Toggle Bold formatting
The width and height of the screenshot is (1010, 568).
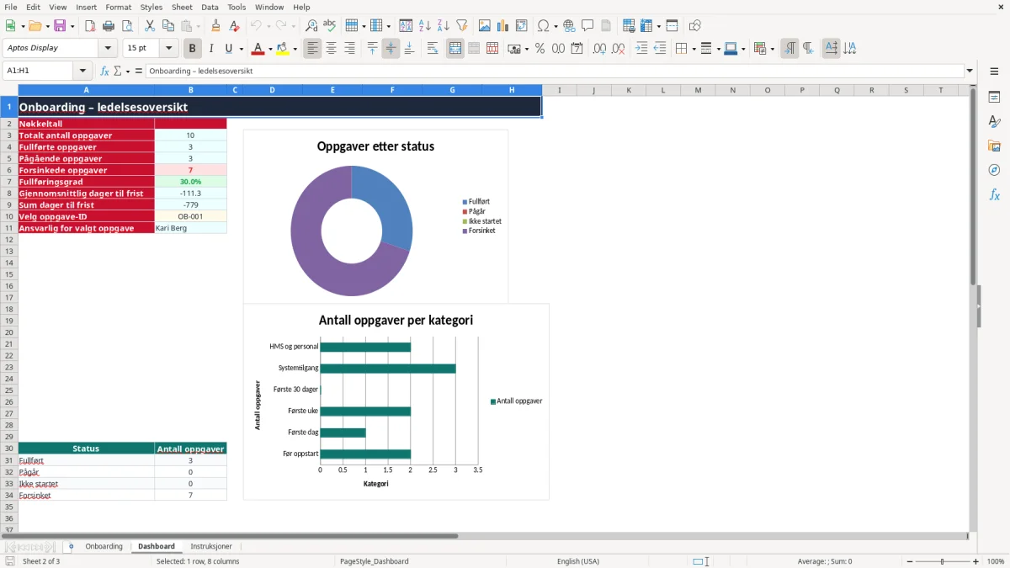click(193, 49)
